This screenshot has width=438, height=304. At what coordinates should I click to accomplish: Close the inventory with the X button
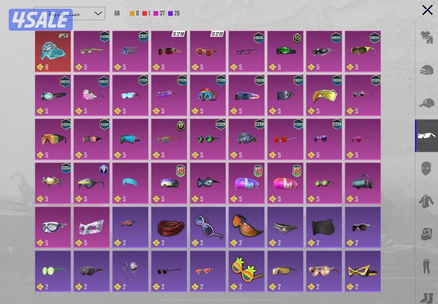click(x=427, y=10)
